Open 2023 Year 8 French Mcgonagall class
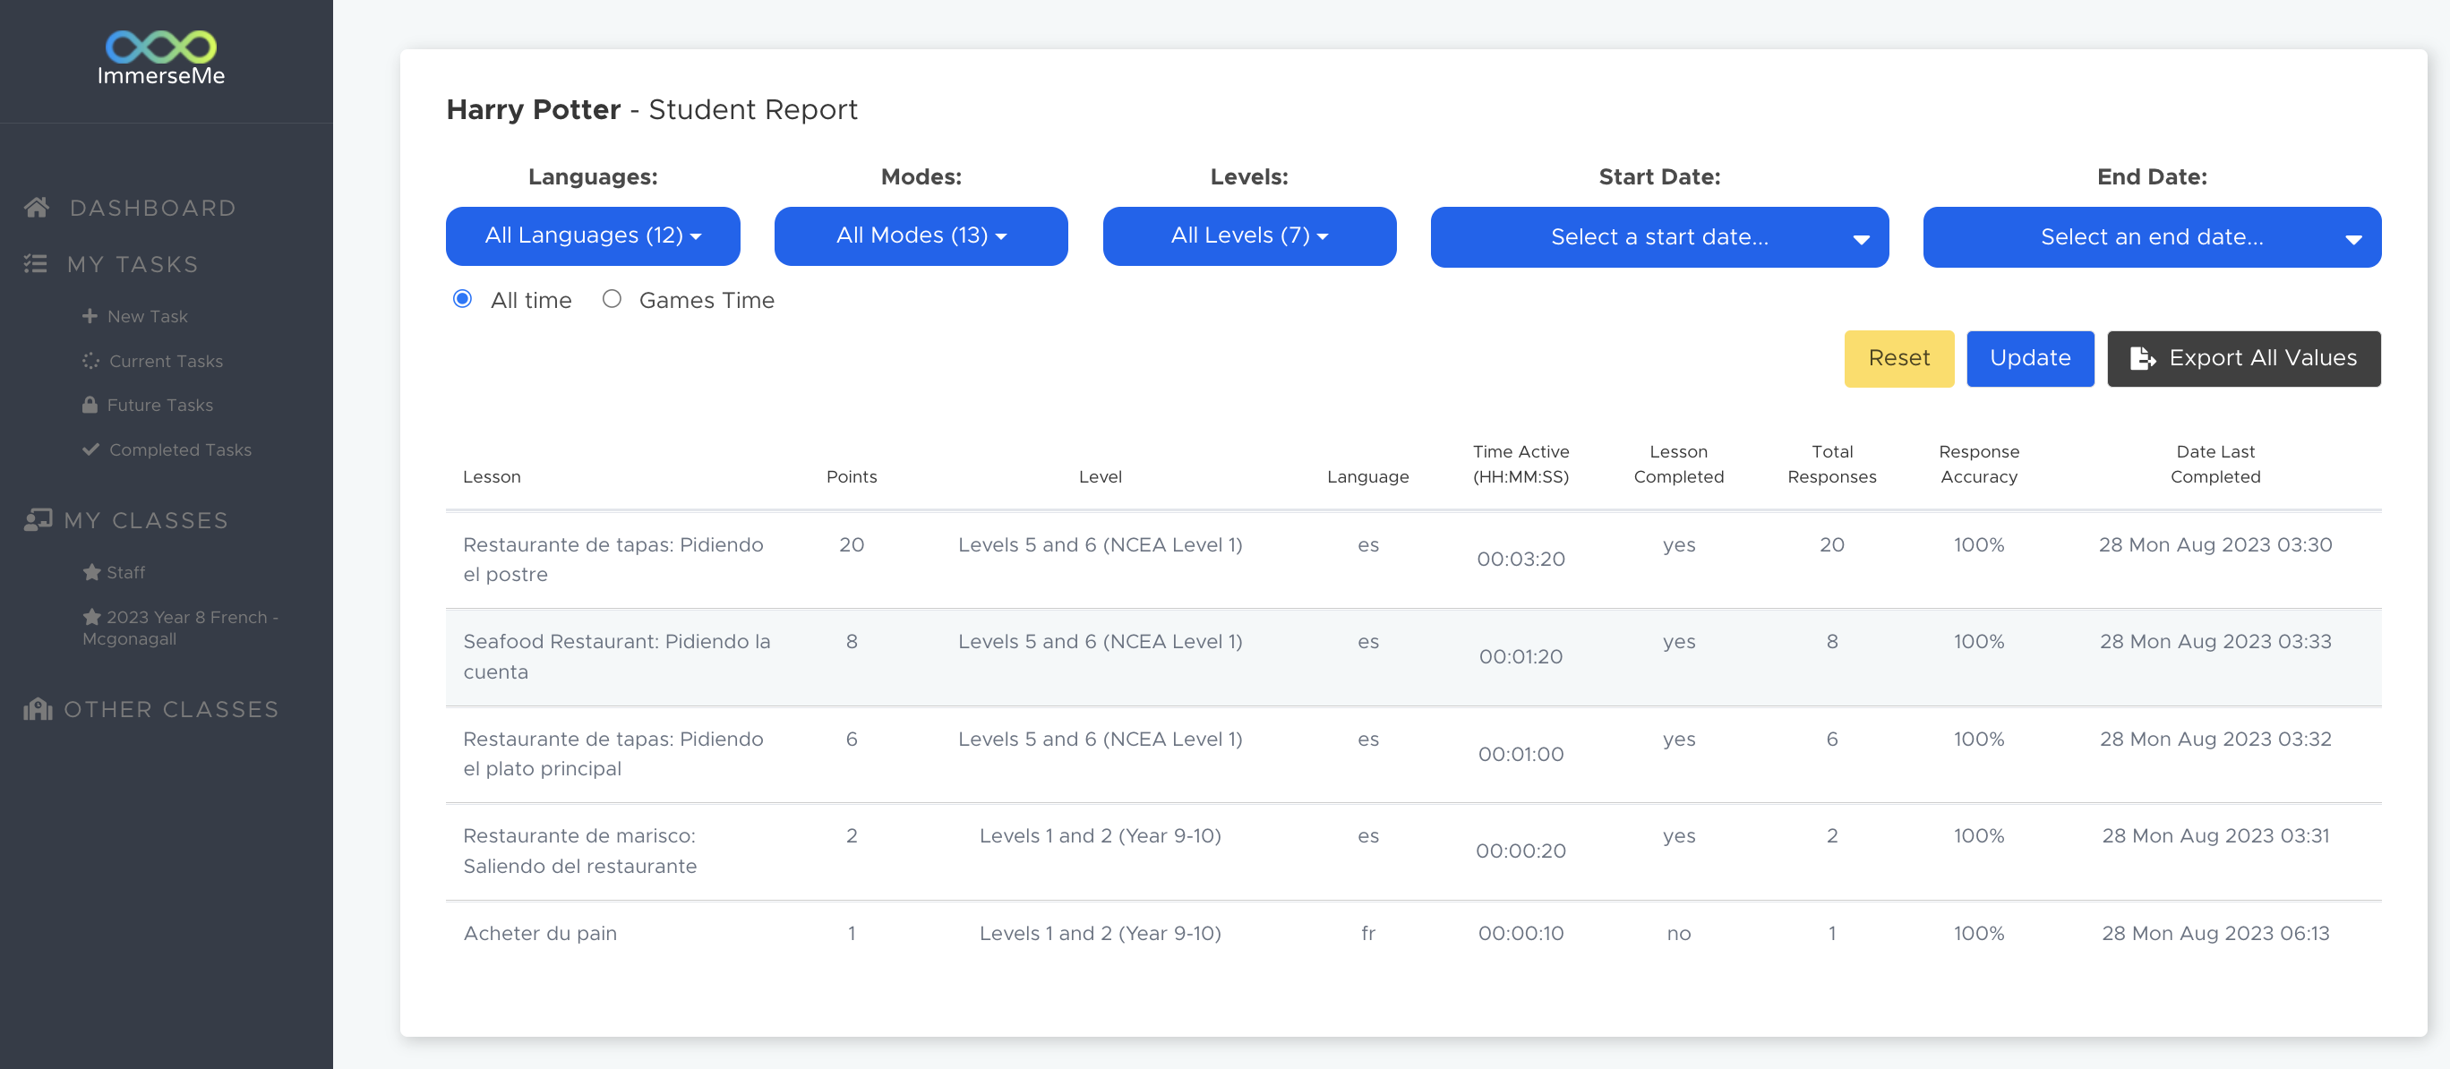Screen dimensions: 2450x1069 coord(180,627)
